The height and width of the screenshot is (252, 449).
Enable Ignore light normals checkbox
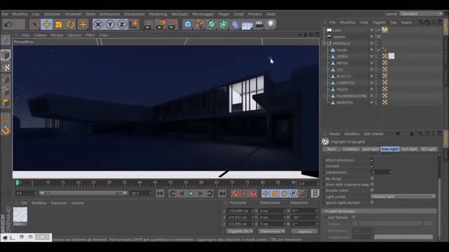(372, 202)
